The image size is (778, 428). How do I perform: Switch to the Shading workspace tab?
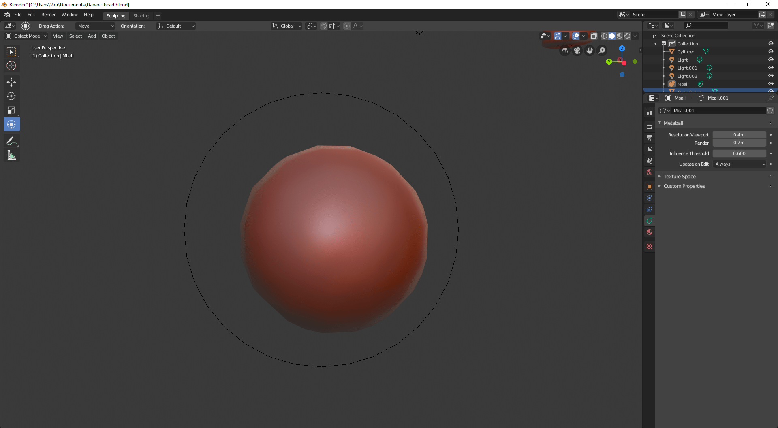pyautogui.click(x=141, y=15)
